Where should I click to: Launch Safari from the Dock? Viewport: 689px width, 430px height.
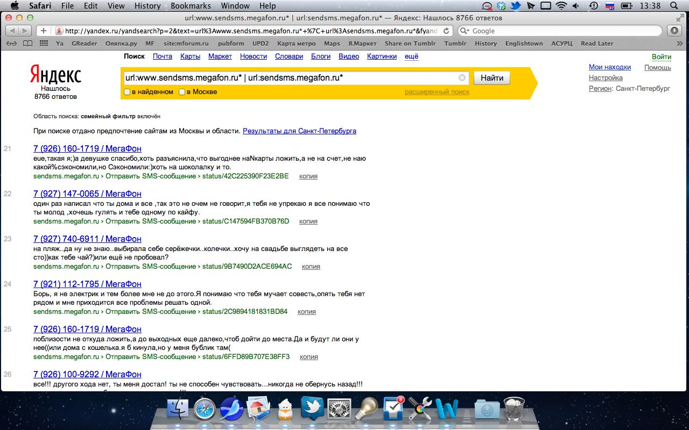pyautogui.click(x=205, y=410)
